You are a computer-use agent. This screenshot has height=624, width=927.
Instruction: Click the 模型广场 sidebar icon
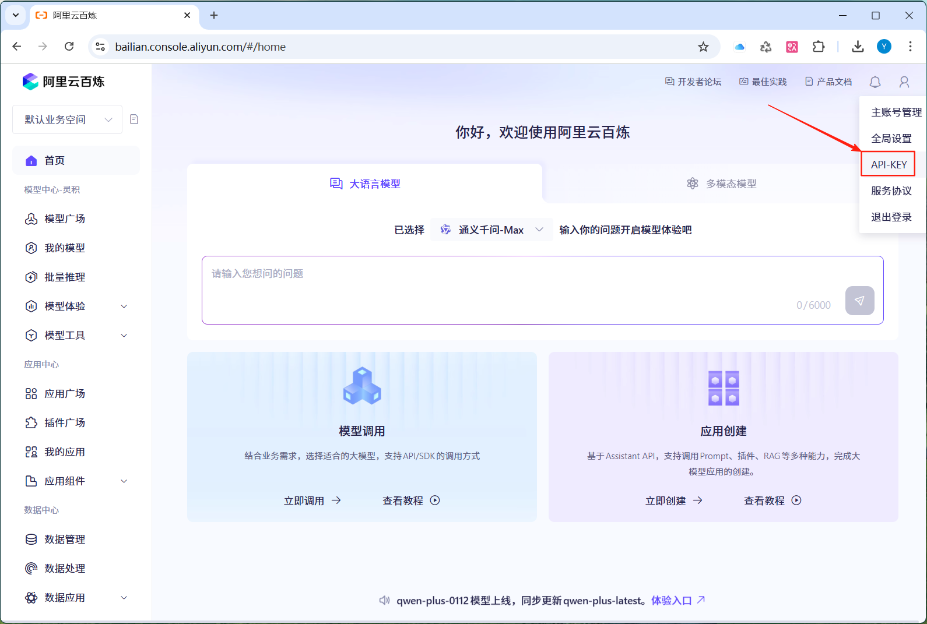31,219
